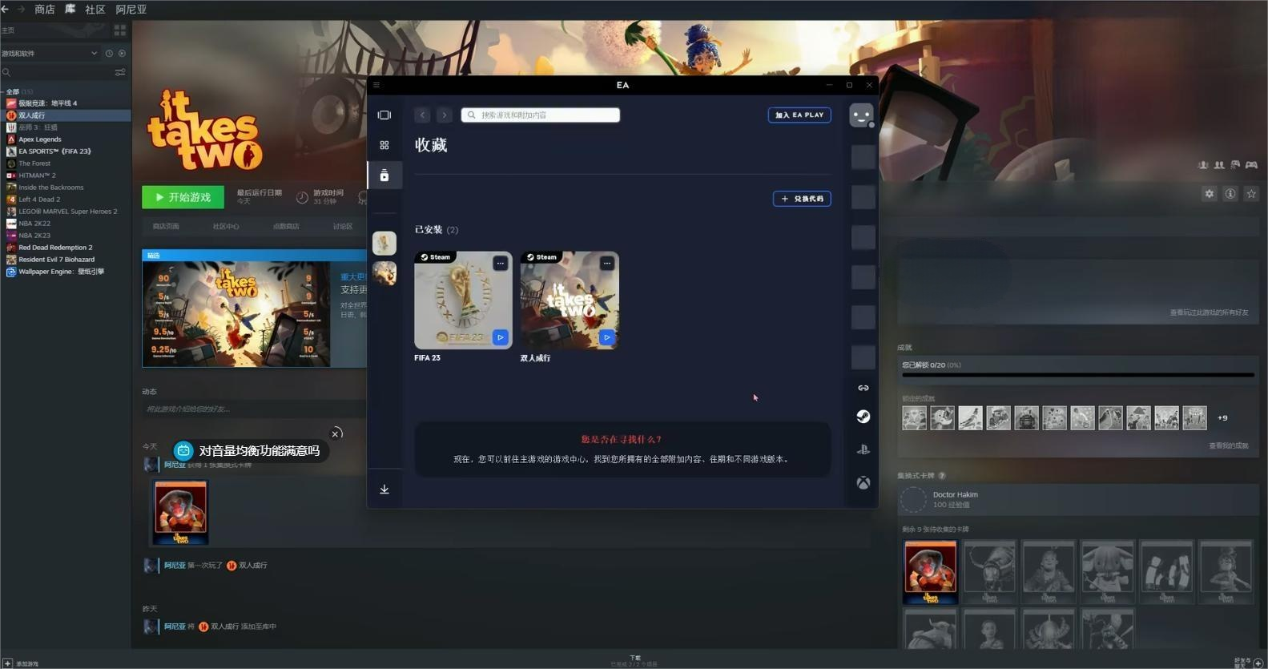Close the 对音量均衡功能满意吗 popup
1268x669 pixels.
pyautogui.click(x=336, y=433)
